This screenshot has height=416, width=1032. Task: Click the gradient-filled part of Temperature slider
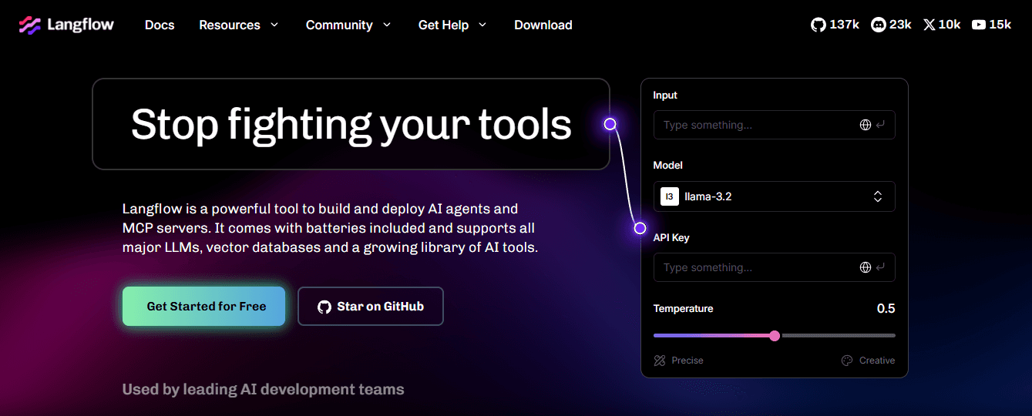point(711,336)
